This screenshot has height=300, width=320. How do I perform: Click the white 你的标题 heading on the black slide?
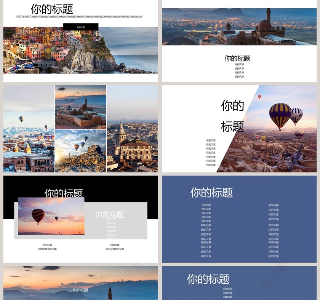tap(65, 193)
